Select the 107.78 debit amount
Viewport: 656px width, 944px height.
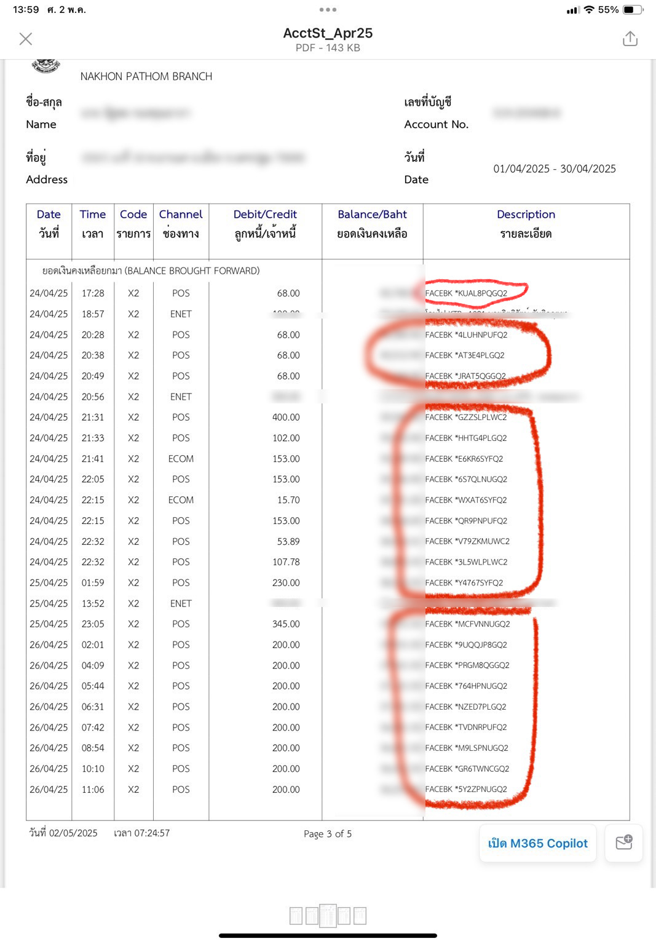click(x=286, y=562)
